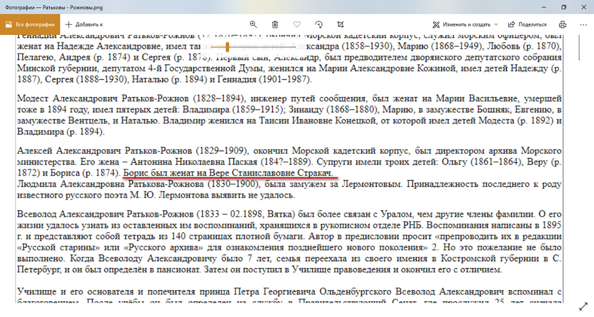Click the name Всеволод Александрович Ратьков-Рожнов
Screen dimensions: 594x317
pos(106,214)
